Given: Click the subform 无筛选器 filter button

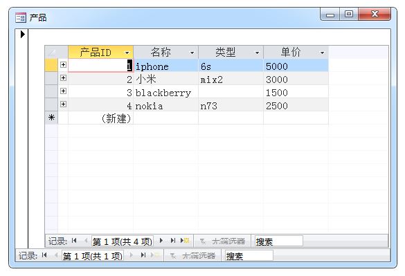Looking at the screenshot, I should (222, 241).
